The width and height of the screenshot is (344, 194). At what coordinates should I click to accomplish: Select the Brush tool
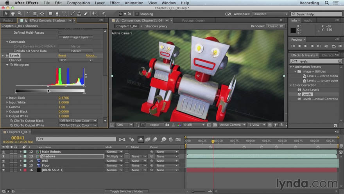tap(73, 14)
